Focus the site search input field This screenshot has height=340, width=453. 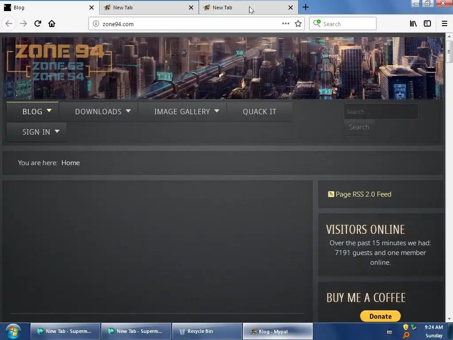click(381, 112)
